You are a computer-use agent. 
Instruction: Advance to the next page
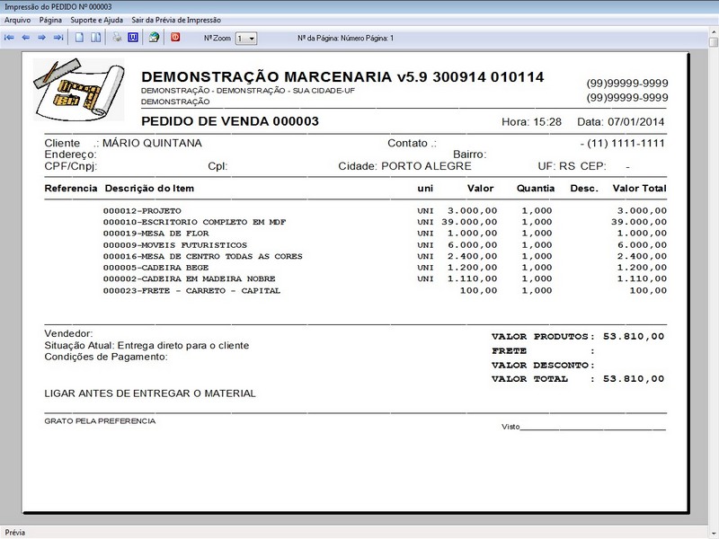(x=44, y=37)
